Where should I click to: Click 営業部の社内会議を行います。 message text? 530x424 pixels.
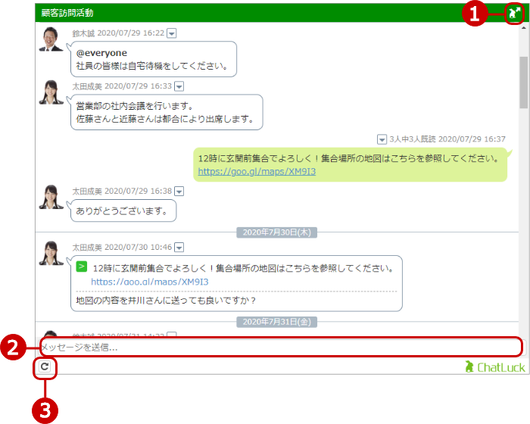(135, 106)
